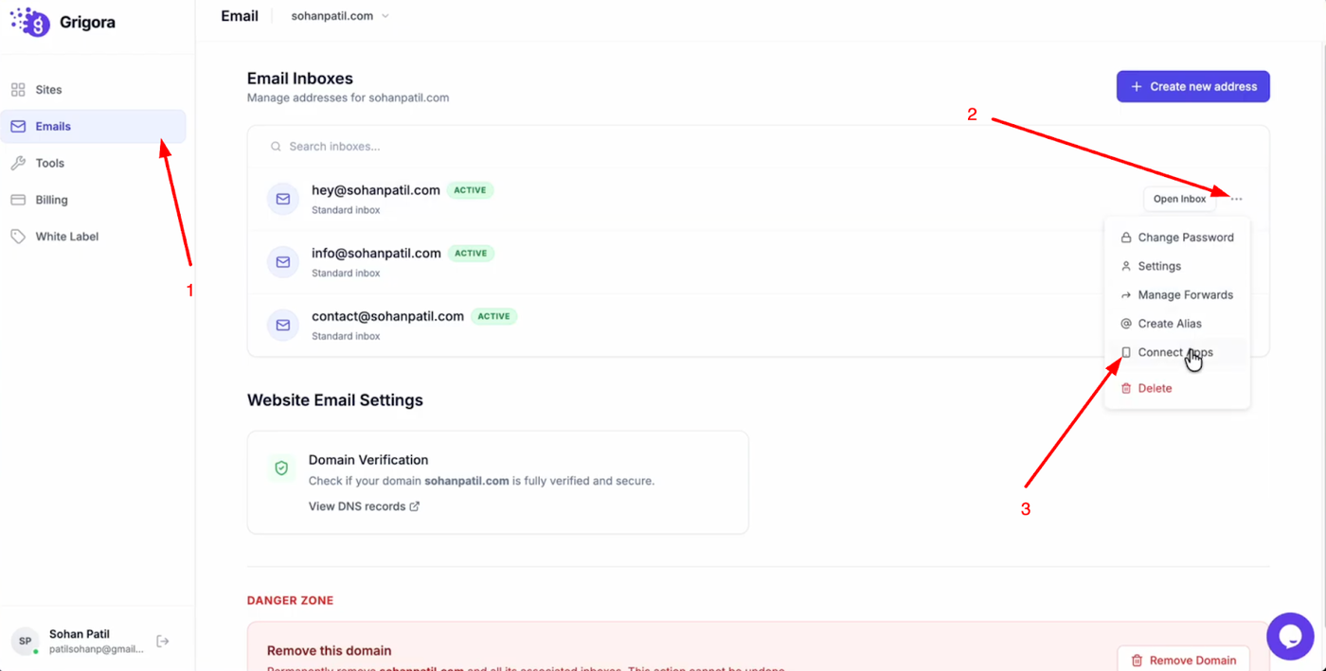Select Manage Forwards in the context menu
Screen dimensions: 1326x671
pyautogui.click(x=1185, y=295)
